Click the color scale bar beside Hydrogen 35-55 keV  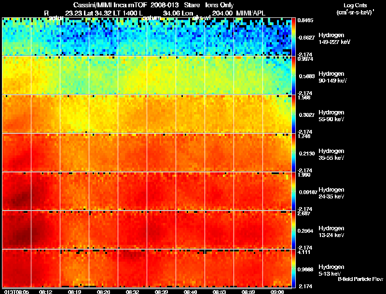tap(293, 153)
